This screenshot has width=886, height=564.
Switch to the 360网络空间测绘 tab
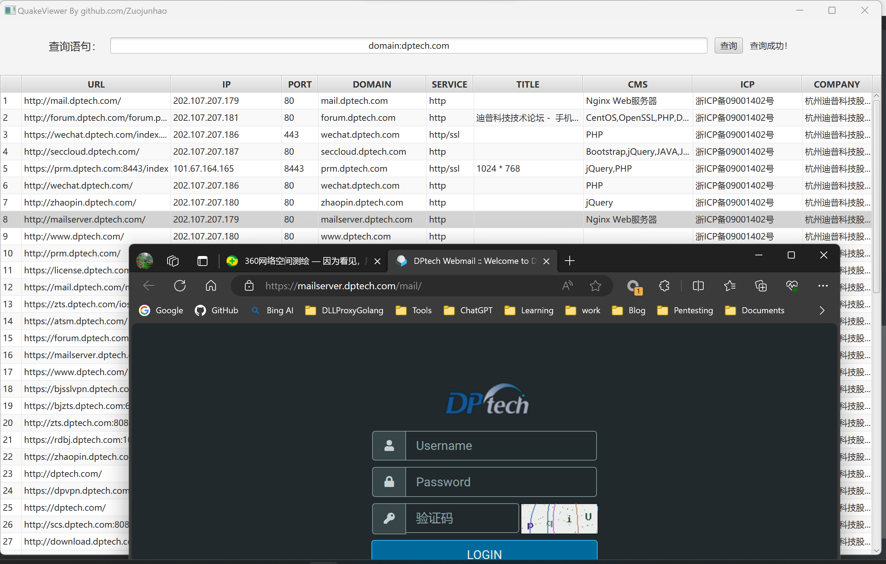[302, 261]
